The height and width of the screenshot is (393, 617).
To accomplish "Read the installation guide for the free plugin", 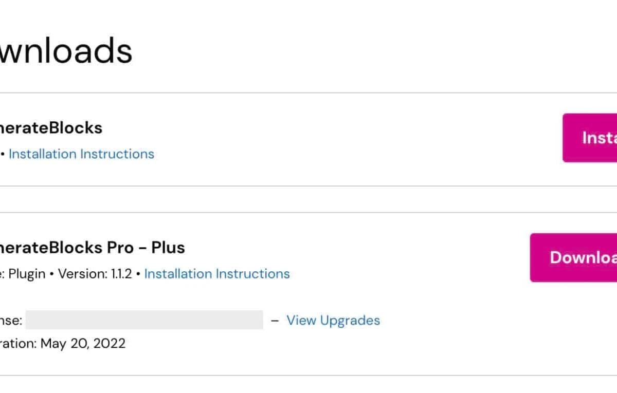I will tap(81, 154).
